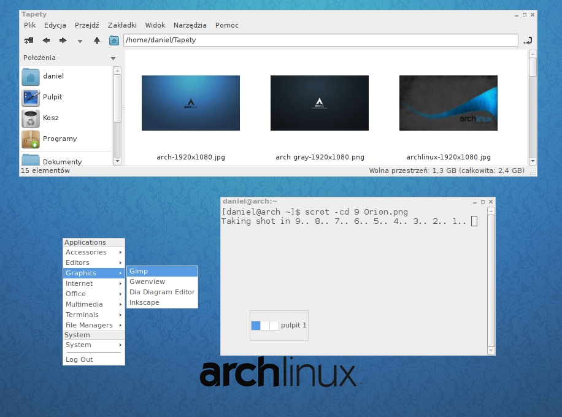Go up one directory using the up-arrow icon

click(96, 40)
